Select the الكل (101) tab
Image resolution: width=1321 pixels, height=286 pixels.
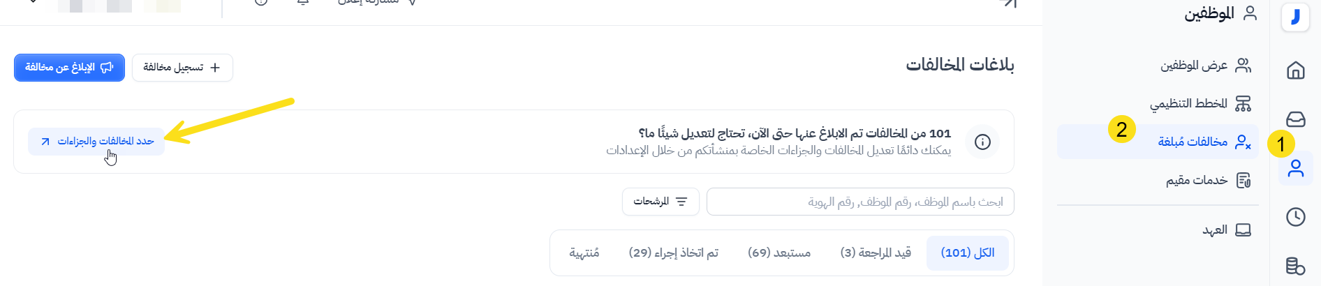(x=967, y=253)
